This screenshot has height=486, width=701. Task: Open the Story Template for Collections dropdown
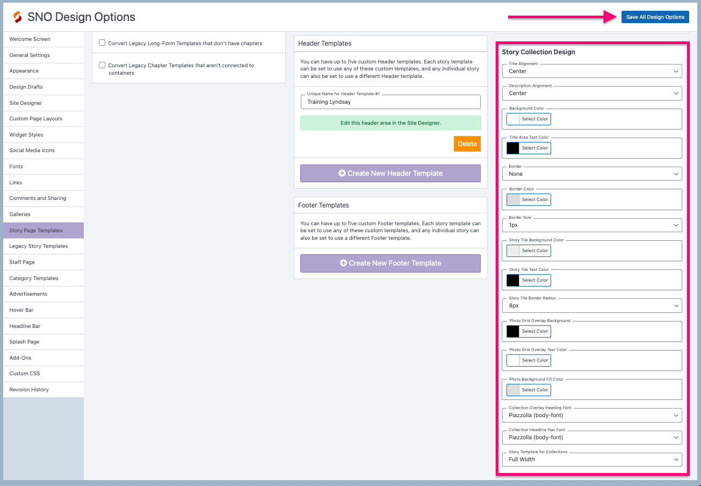[x=591, y=459]
